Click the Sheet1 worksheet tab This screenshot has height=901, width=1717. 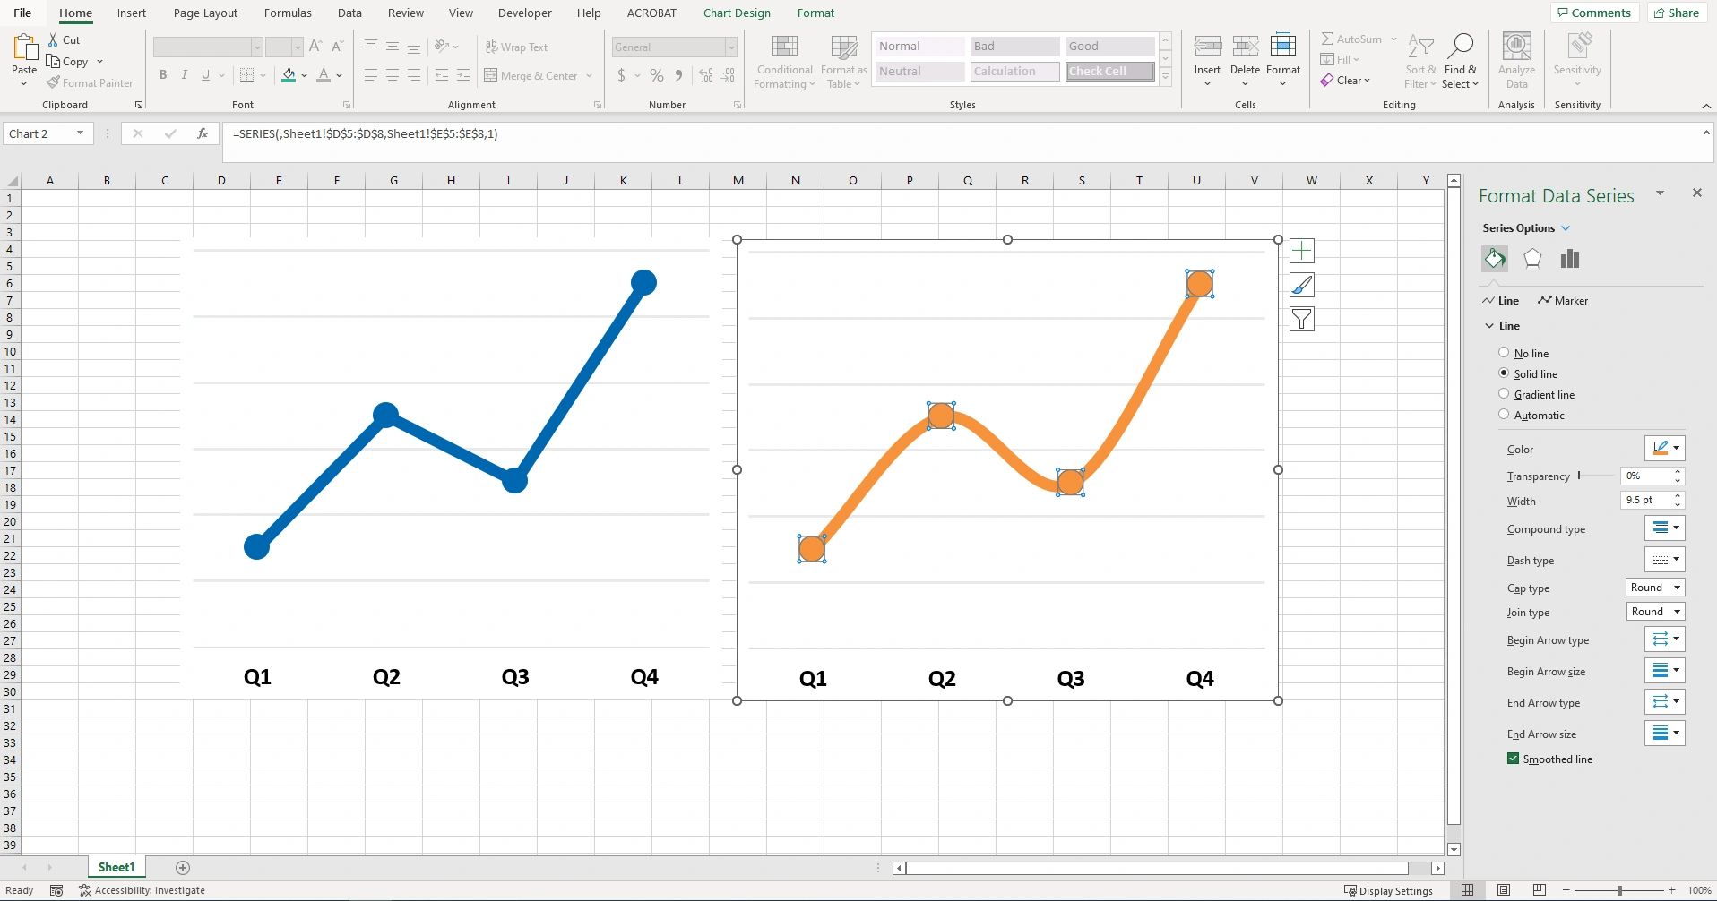click(115, 866)
